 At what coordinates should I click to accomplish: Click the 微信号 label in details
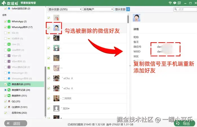point(137,47)
